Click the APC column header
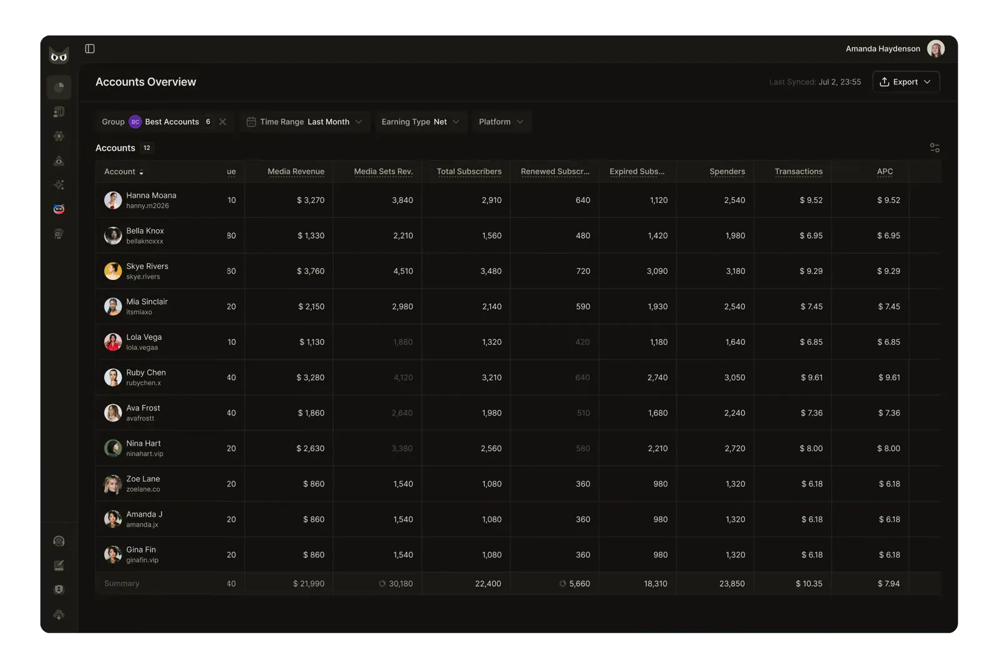The height and width of the screenshot is (666, 999). coord(885,172)
